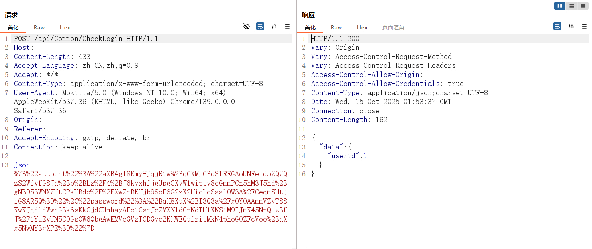Click the "userid" line in response JSON
Screen dimensions: 592x249
pyautogui.click(x=347, y=156)
